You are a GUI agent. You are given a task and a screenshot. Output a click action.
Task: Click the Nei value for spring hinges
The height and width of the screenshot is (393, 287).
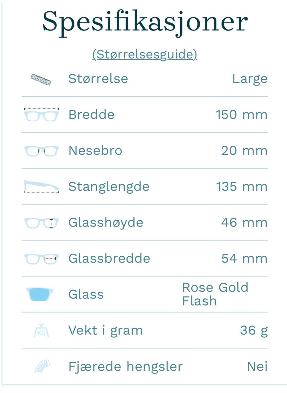[x=257, y=367]
